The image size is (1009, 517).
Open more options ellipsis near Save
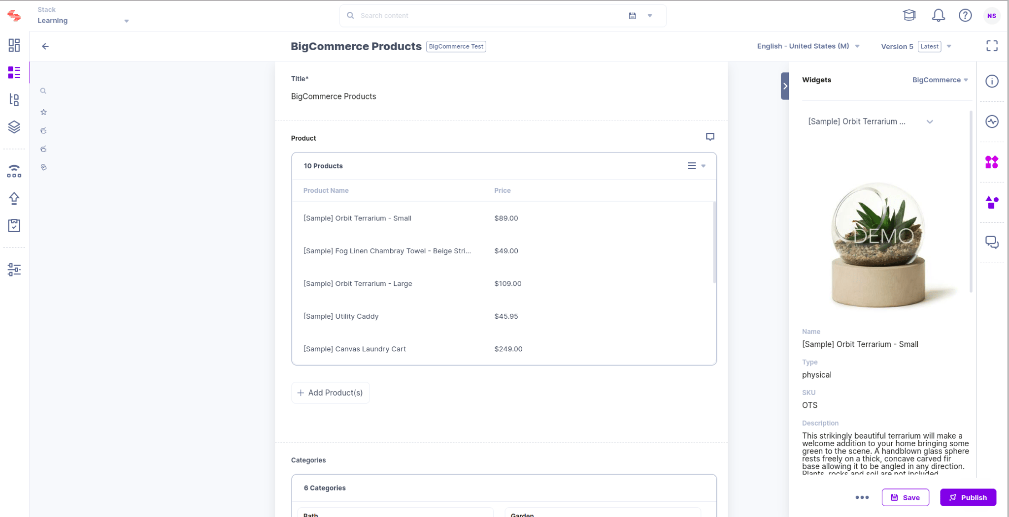[862, 497]
